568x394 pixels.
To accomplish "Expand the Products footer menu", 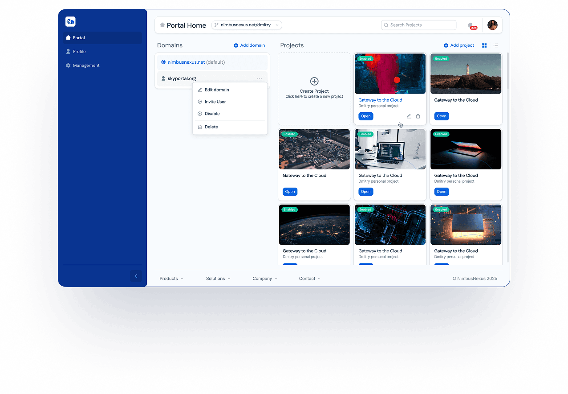I will (171, 279).
